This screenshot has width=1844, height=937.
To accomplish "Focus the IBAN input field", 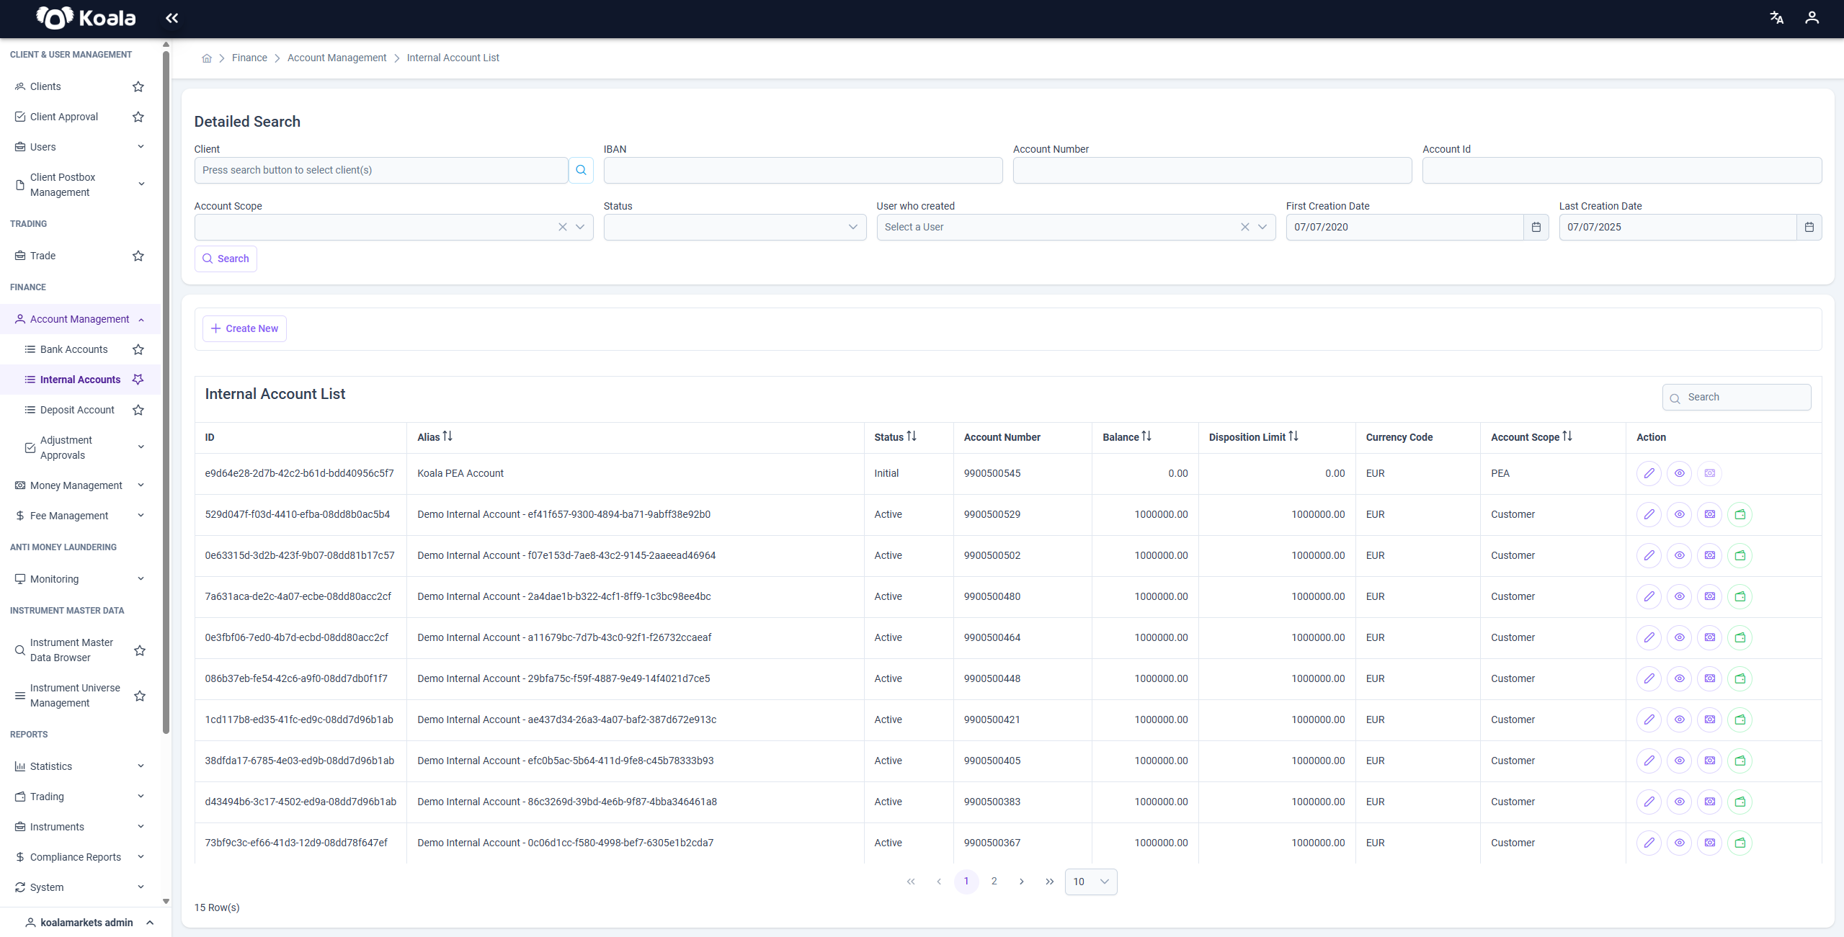I will pos(803,170).
